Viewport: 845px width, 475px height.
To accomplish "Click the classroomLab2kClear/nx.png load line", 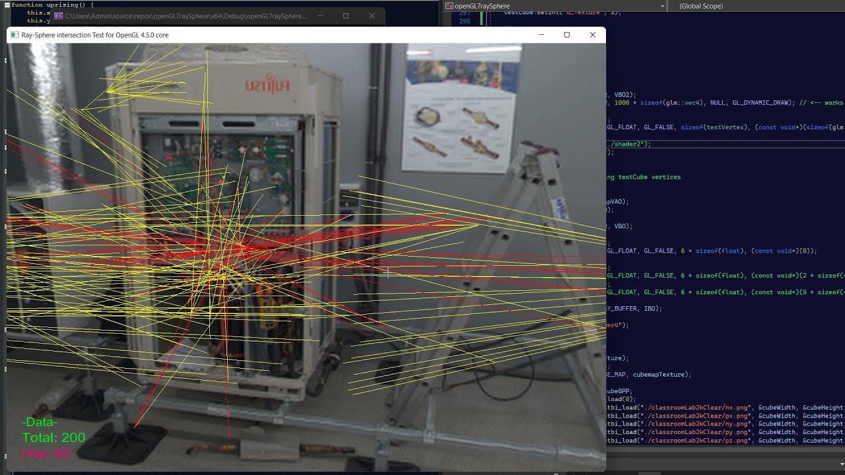I will [725, 408].
